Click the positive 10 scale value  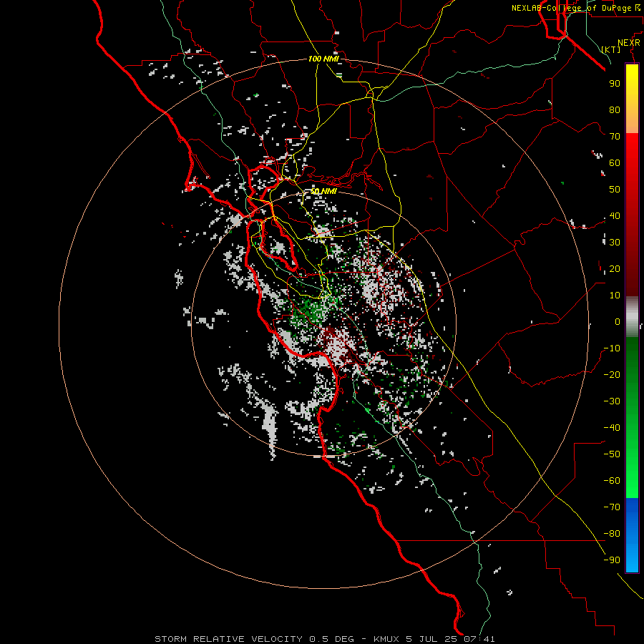[x=615, y=296]
